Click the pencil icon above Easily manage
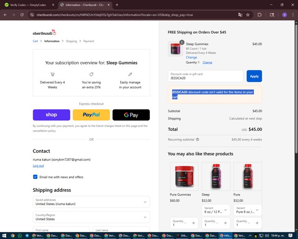Screen dimensions: 298x239 [x=130, y=74]
